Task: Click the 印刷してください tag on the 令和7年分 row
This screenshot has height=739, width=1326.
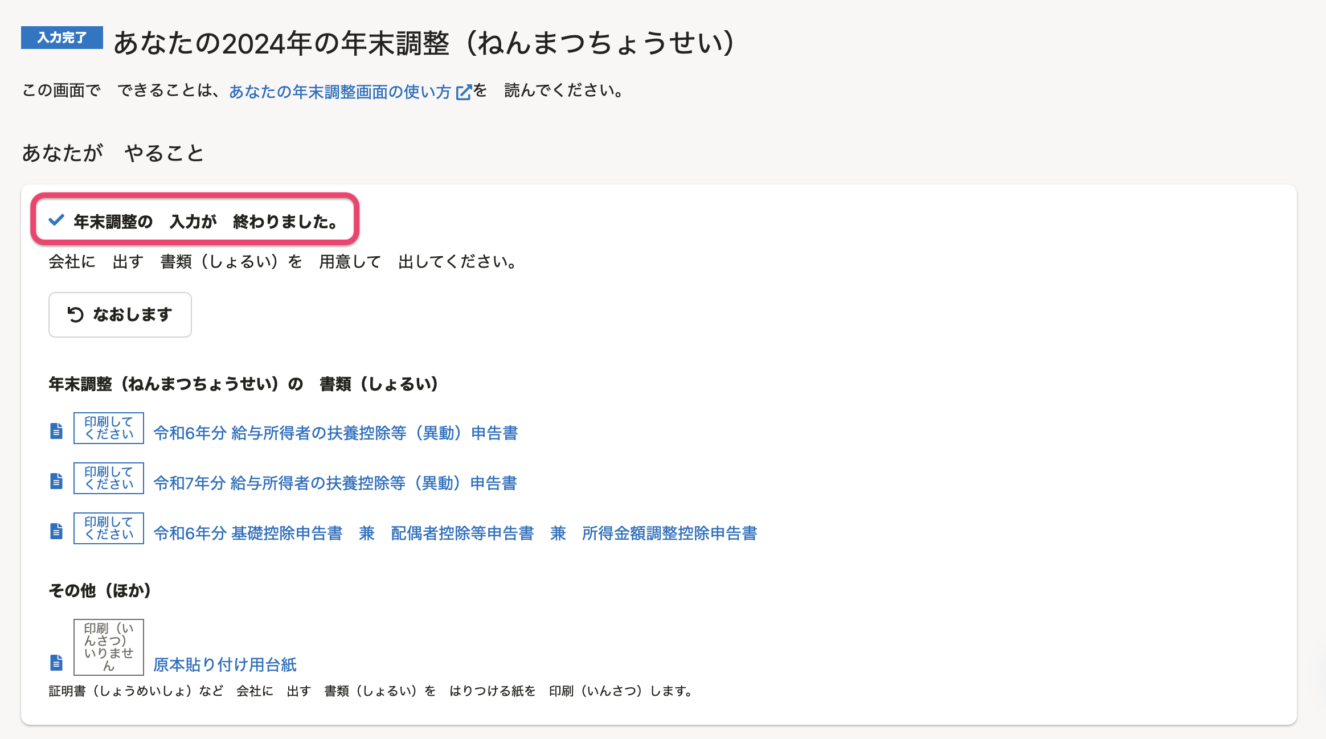Action: click(x=108, y=478)
